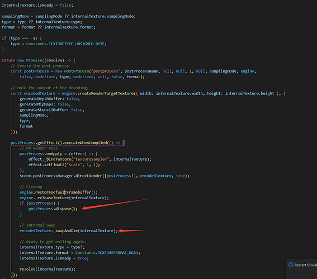Click engine.restoreDefaultFramebuffer line
Image resolution: width=317 pixels, height=279 pixels.
(59, 193)
